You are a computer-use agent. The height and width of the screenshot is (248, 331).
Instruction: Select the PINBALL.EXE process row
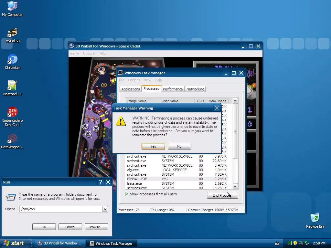(x=177, y=179)
